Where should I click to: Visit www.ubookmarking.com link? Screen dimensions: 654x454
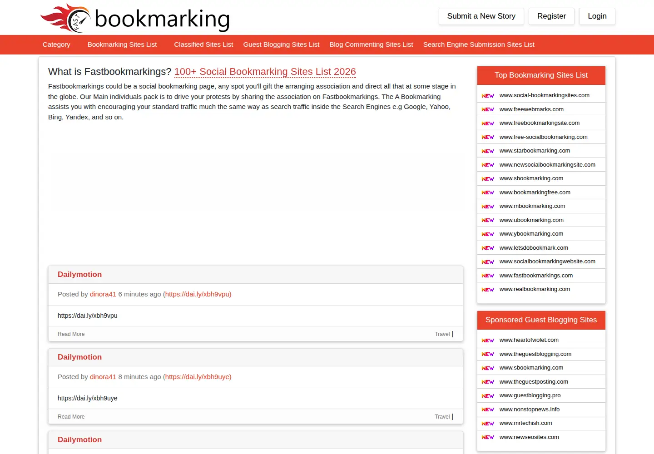531,220
